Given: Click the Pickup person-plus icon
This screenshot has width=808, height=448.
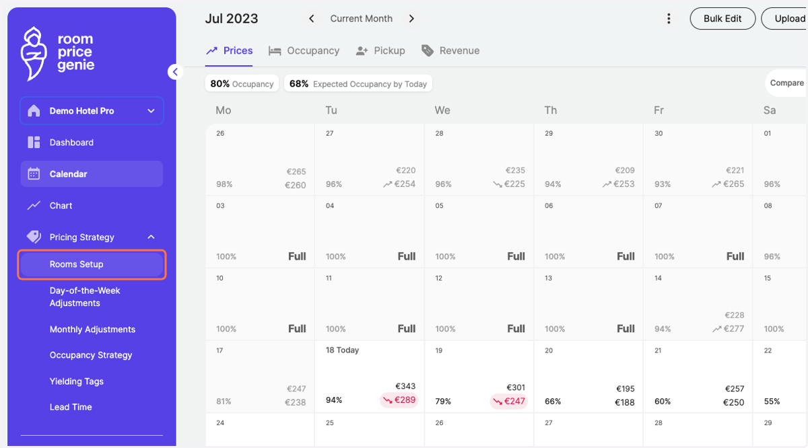Looking at the screenshot, I should 362,50.
